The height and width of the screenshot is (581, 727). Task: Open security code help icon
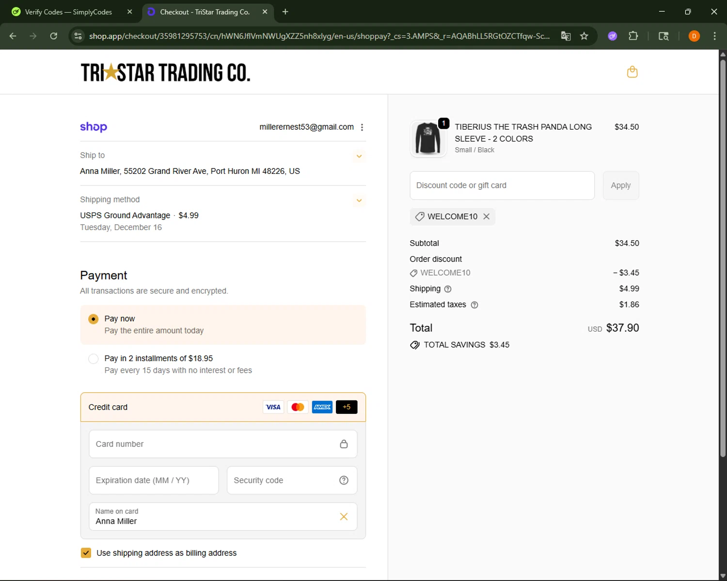tap(344, 480)
